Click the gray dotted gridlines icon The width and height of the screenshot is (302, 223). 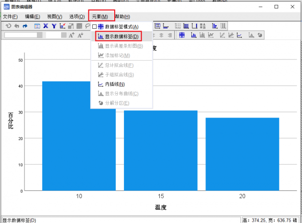coord(178,26)
